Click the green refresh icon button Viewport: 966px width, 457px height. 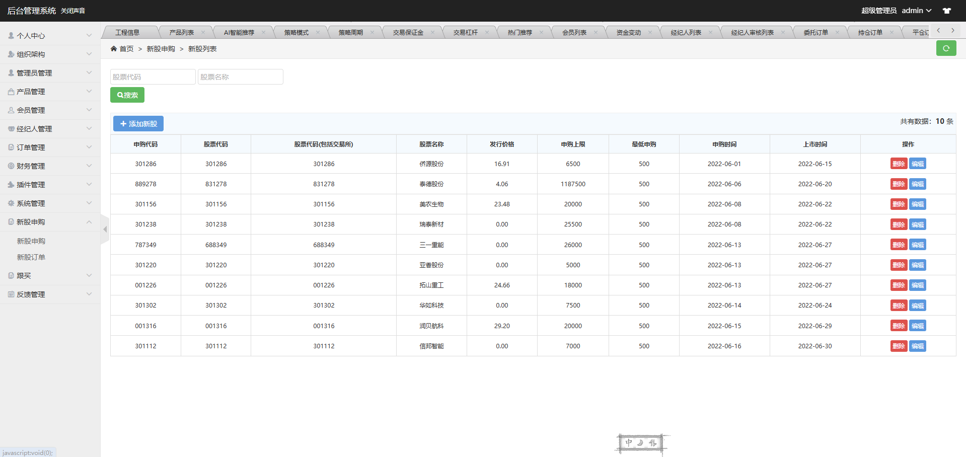tap(946, 48)
